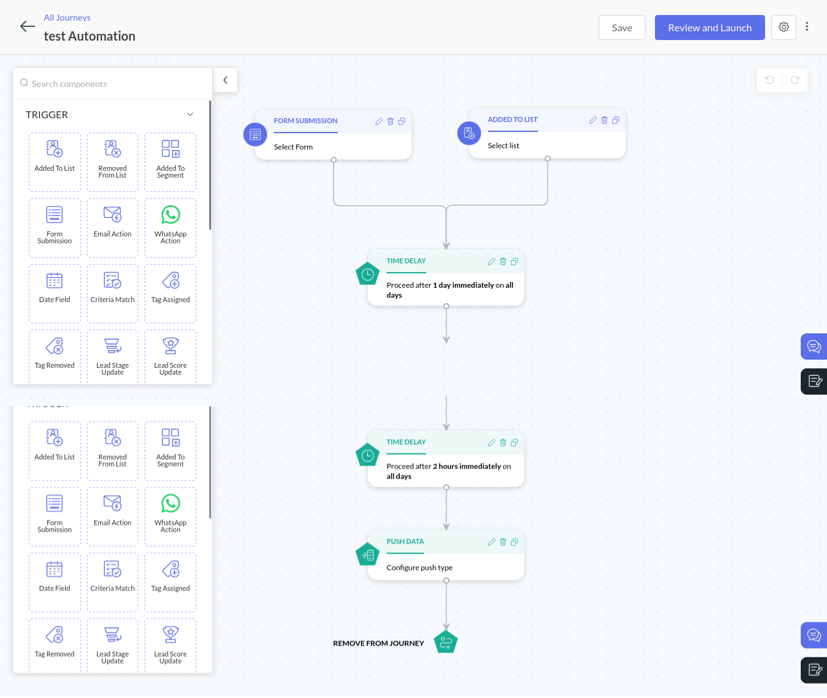Image resolution: width=827 pixels, height=698 pixels.
Task: Focus the Search components field
Action: [x=113, y=83]
